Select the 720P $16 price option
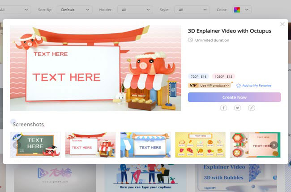 (x=199, y=76)
